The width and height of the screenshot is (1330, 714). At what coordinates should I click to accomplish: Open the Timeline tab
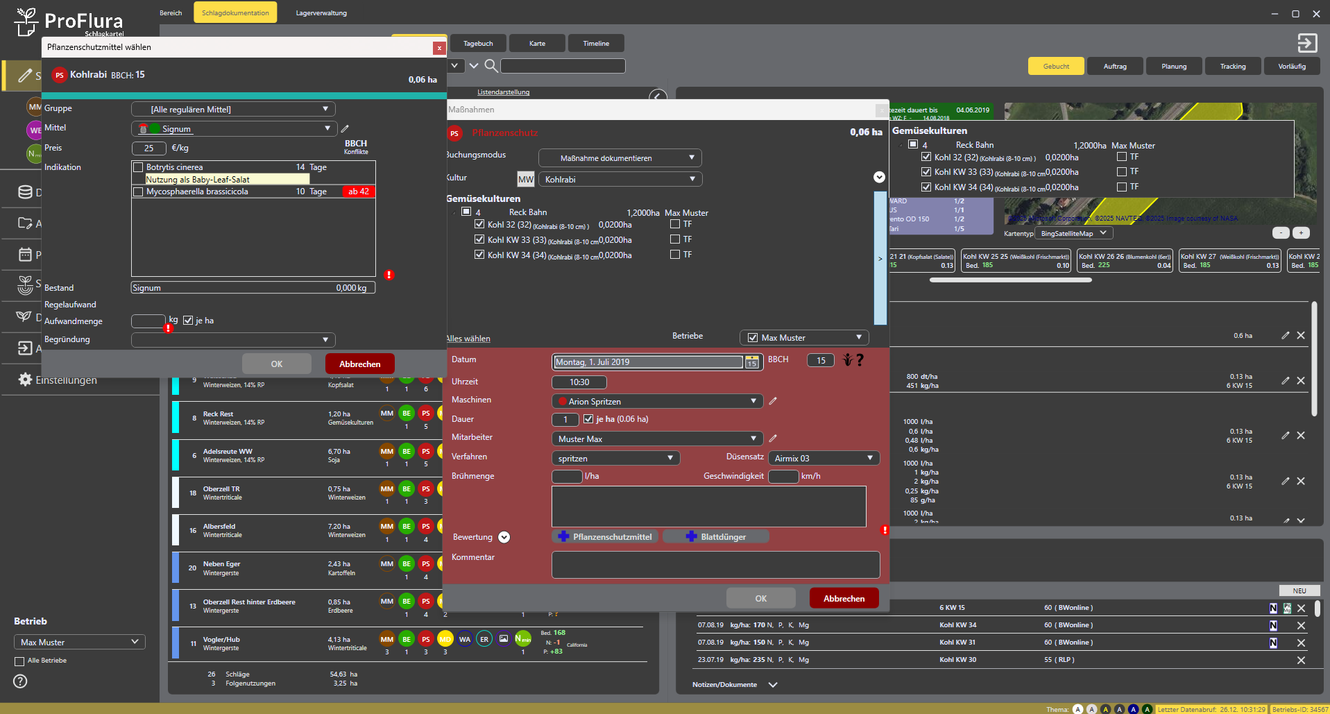point(596,44)
